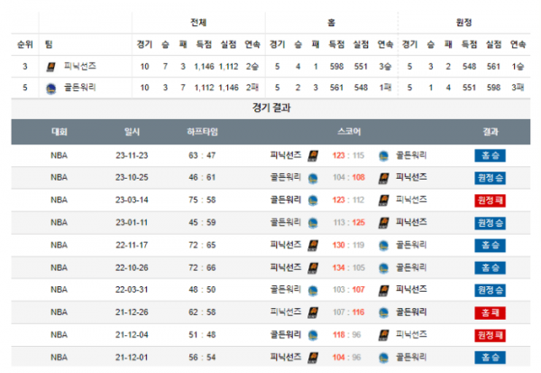Click the Warriors logo in the 23-11-23 game row
This screenshot has width=541, height=373.
[x=383, y=156]
